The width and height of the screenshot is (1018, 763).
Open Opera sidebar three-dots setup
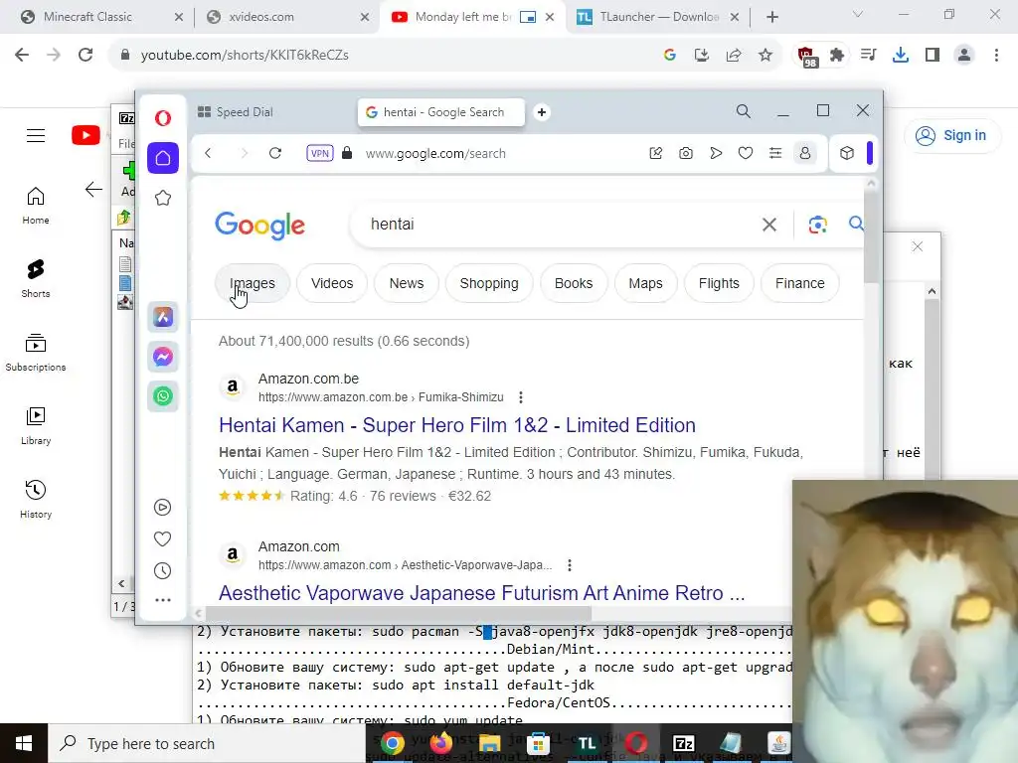[x=163, y=600]
